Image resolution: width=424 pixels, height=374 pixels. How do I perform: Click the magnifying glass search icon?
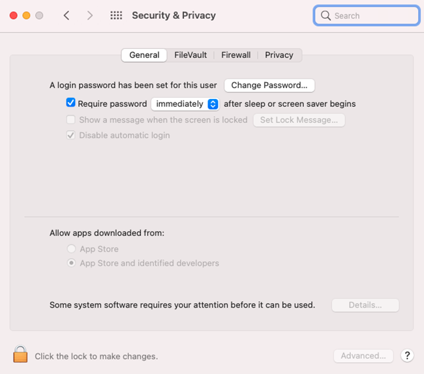click(326, 16)
